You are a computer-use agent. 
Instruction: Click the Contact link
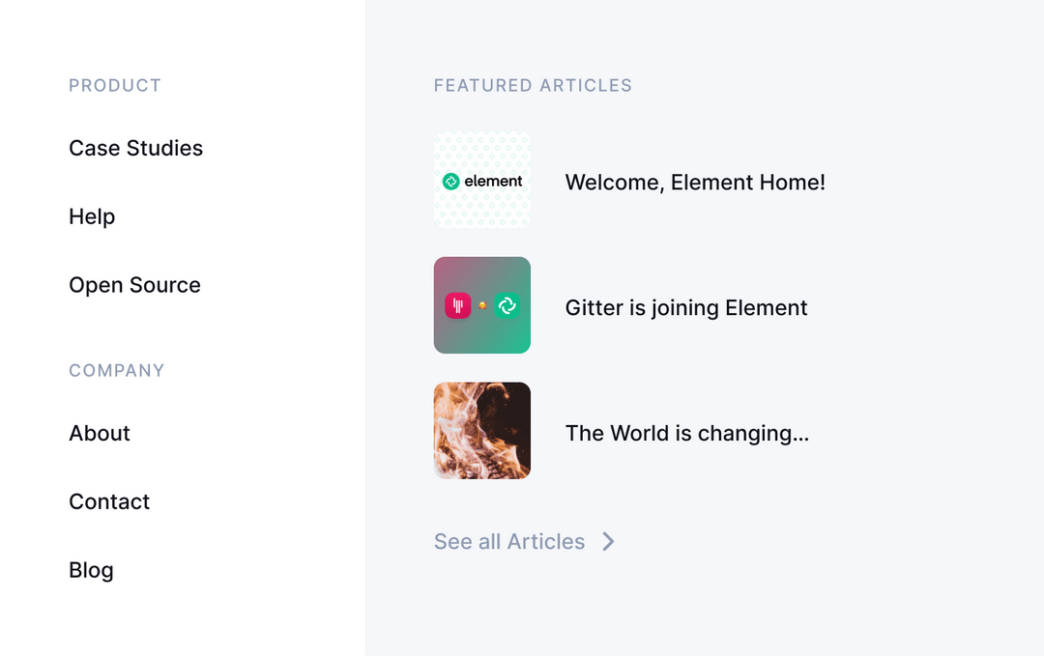pyautogui.click(x=109, y=501)
